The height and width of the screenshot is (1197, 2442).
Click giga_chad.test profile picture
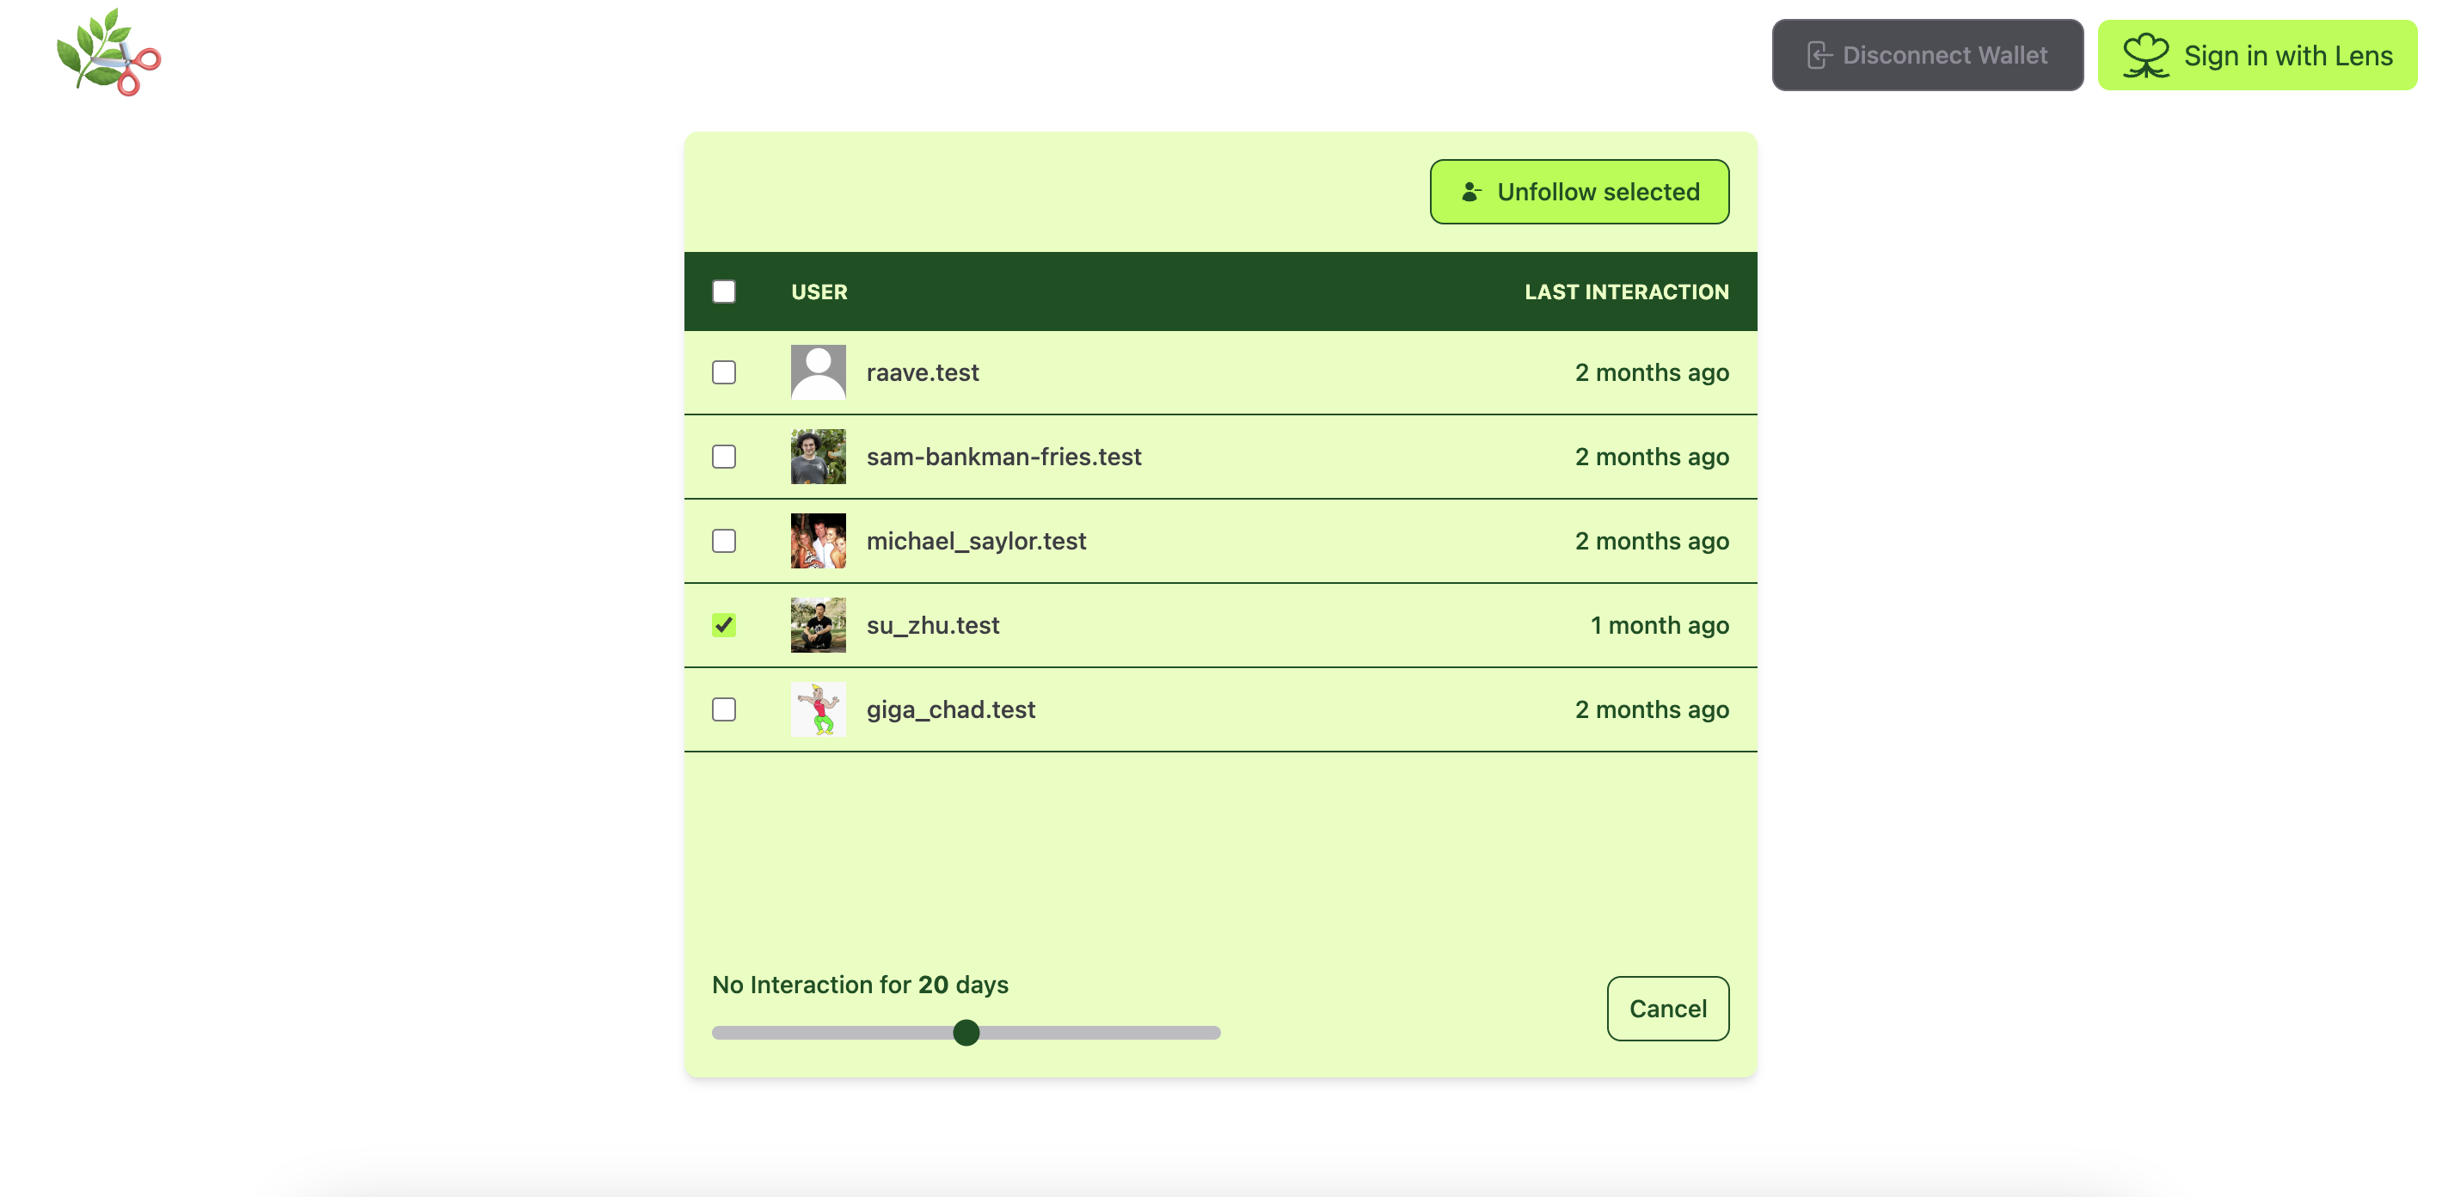tap(818, 710)
